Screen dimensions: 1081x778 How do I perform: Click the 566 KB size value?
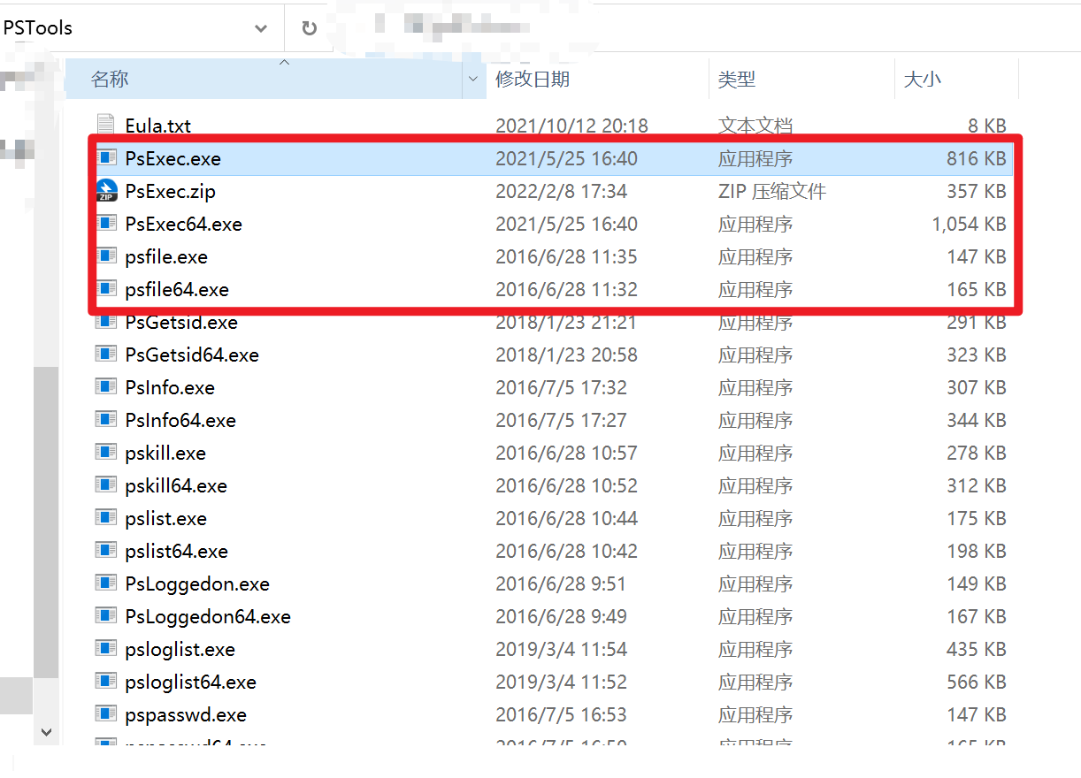[x=977, y=682]
